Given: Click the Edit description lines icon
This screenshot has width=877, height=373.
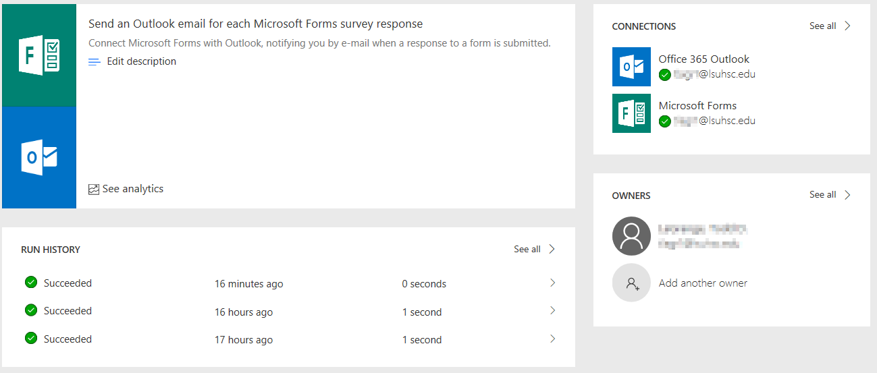Looking at the screenshot, I should [95, 61].
